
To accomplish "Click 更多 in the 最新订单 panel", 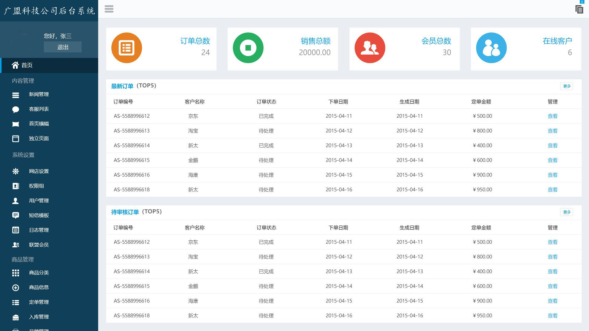I will [567, 86].
